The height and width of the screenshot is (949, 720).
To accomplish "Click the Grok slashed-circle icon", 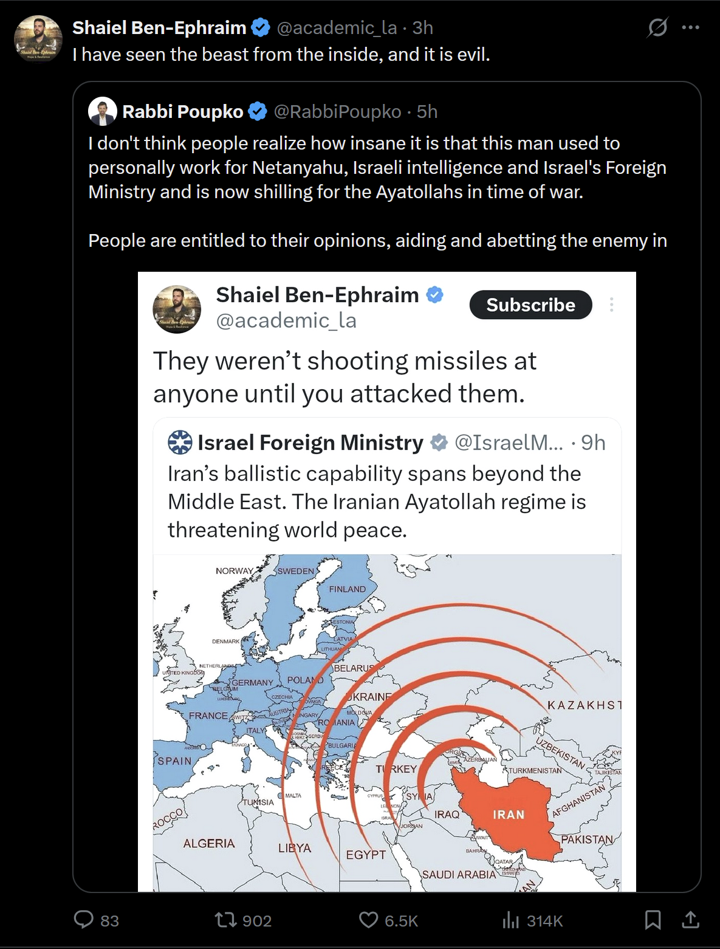I will point(657,27).
